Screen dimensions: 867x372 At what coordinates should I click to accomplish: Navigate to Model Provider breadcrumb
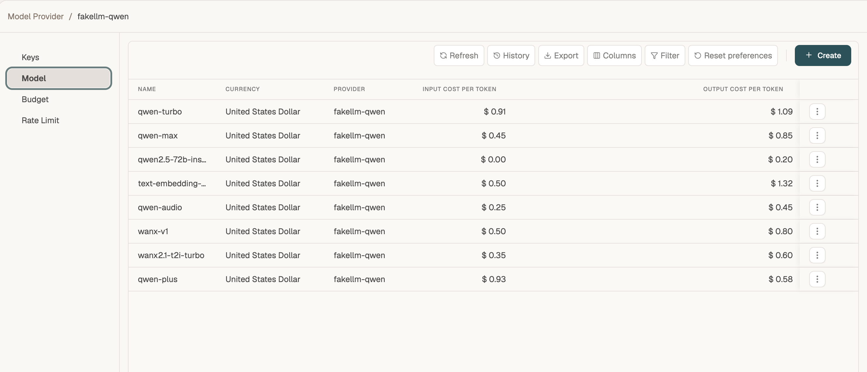36,16
